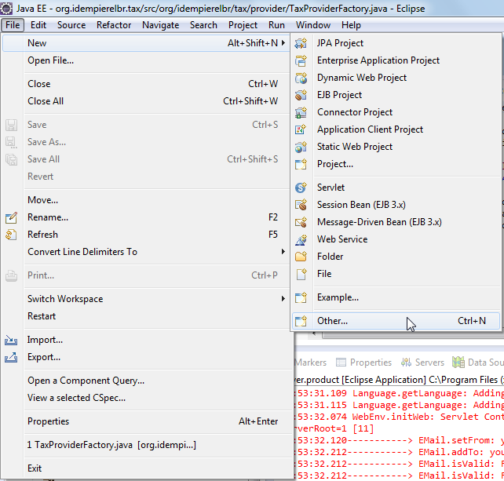Click the JPA Project icon
This screenshot has height=481, width=504.
[x=301, y=43]
